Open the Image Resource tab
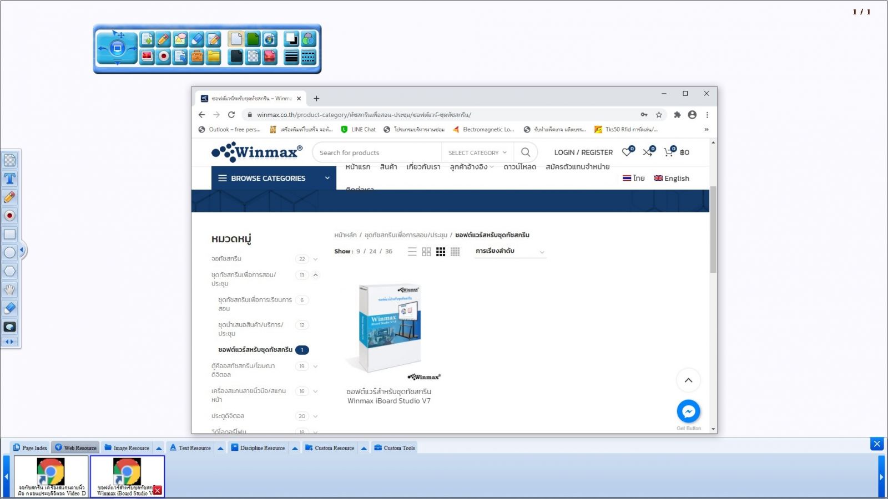This screenshot has height=499, width=888. 127,448
